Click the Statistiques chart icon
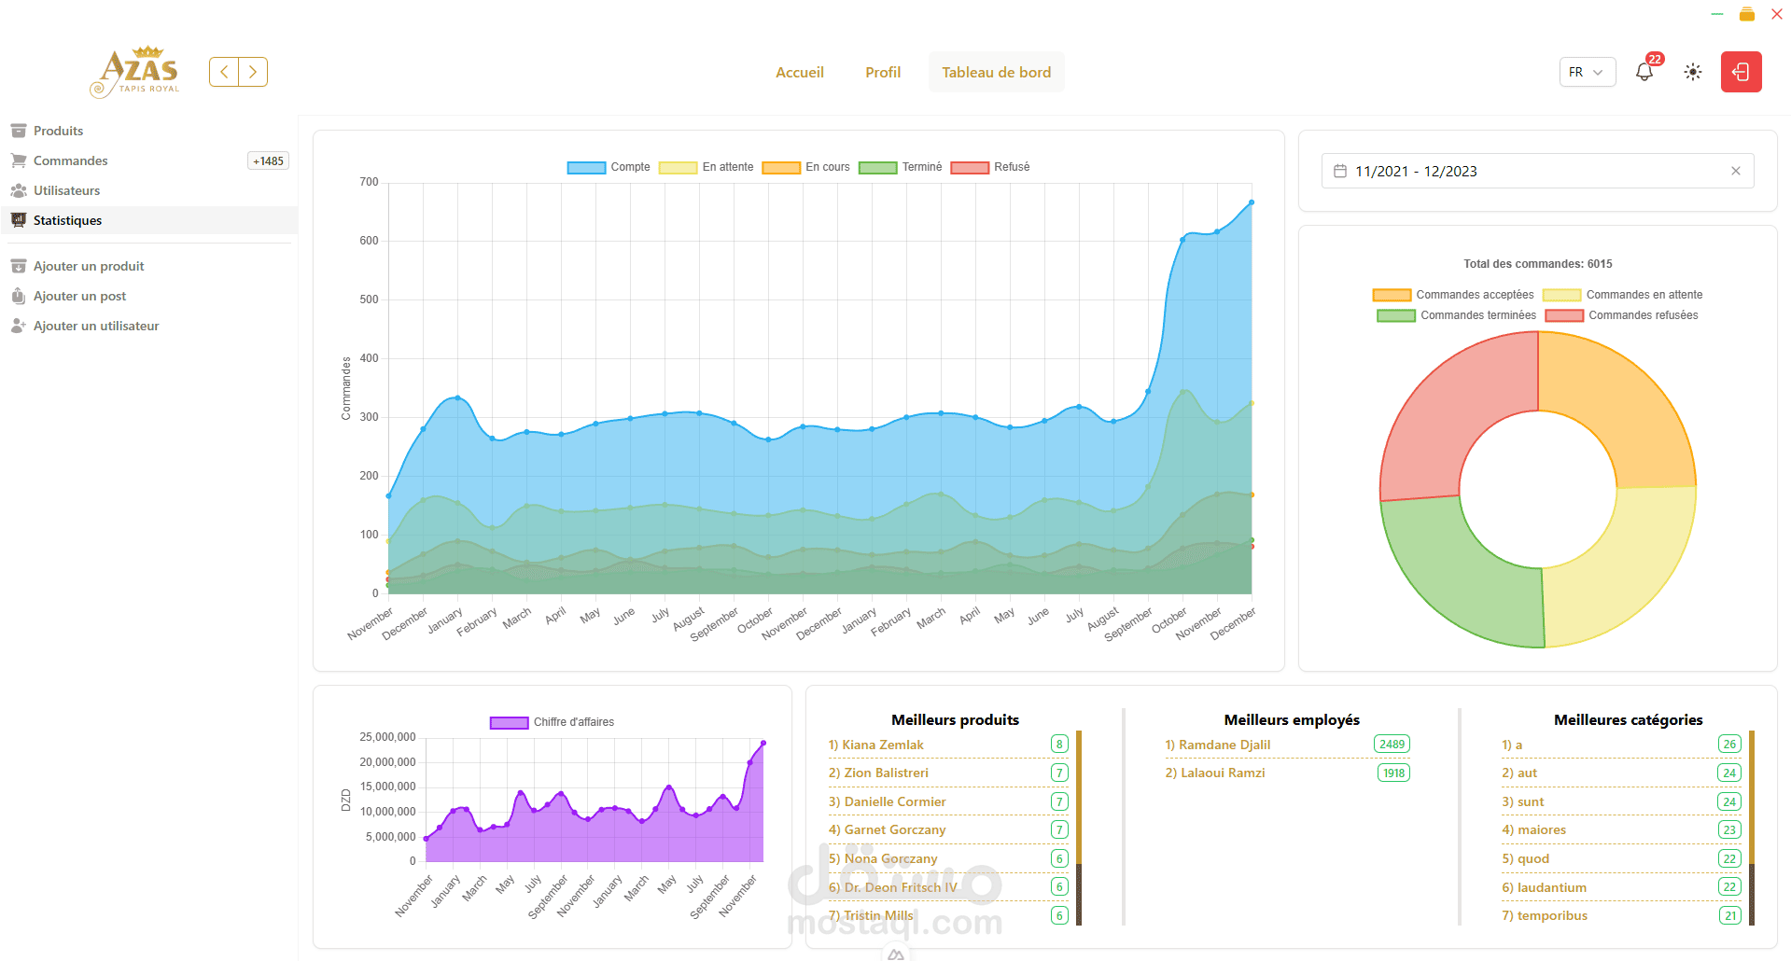Viewport: 1791px width, 961px height. [19, 220]
